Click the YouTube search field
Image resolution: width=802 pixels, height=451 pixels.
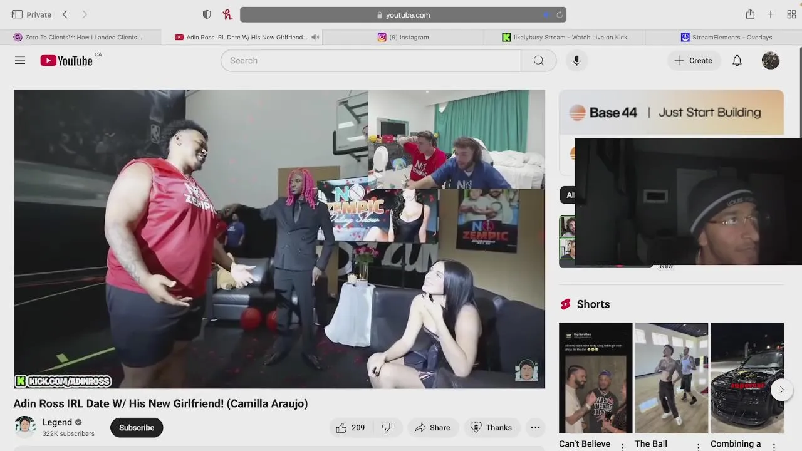point(371,60)
